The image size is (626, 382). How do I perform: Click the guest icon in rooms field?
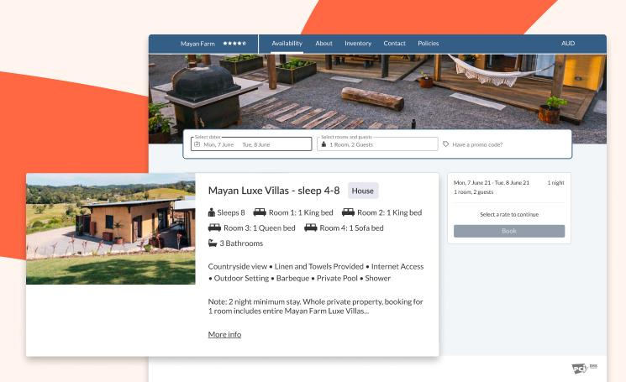[324, 144]
